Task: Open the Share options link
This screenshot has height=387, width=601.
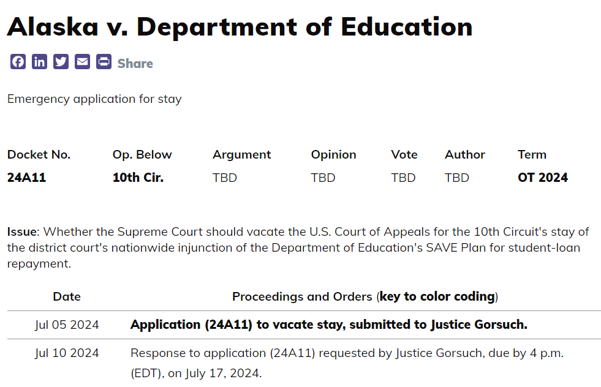Action: tap(135, 63)
